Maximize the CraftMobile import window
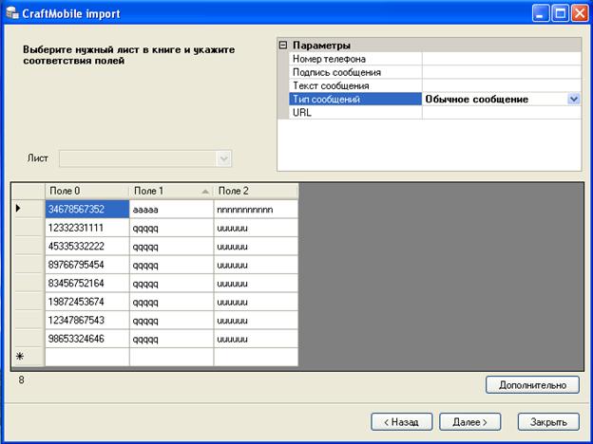The width and height of the screenshot is (593, 444). point(560,13)
